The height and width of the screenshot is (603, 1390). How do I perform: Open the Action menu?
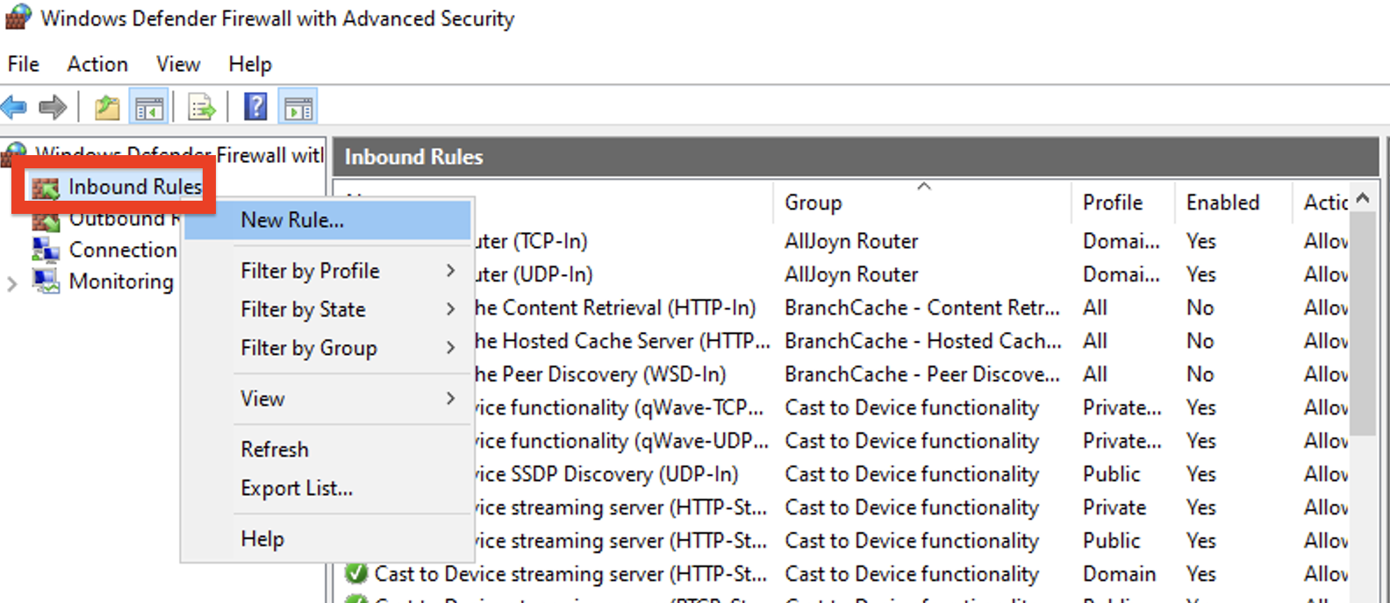pyautogui.click(x=97, y=64)
